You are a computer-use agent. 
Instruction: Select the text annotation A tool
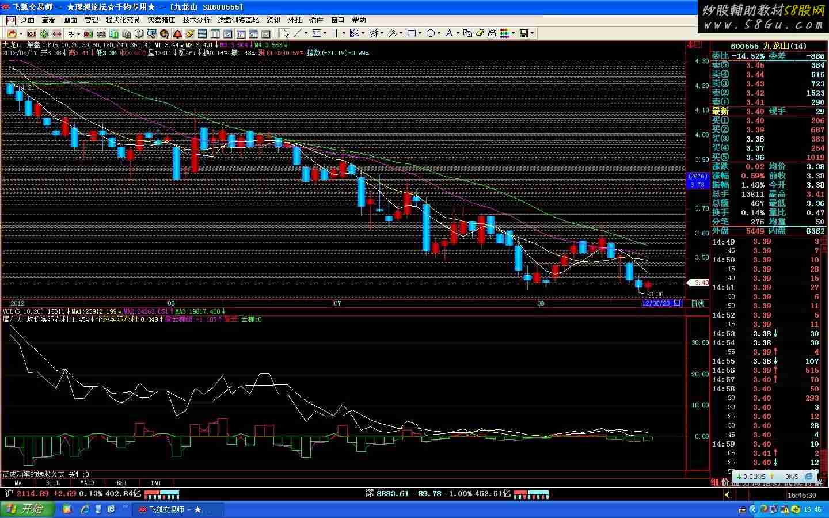click(449, 33)
